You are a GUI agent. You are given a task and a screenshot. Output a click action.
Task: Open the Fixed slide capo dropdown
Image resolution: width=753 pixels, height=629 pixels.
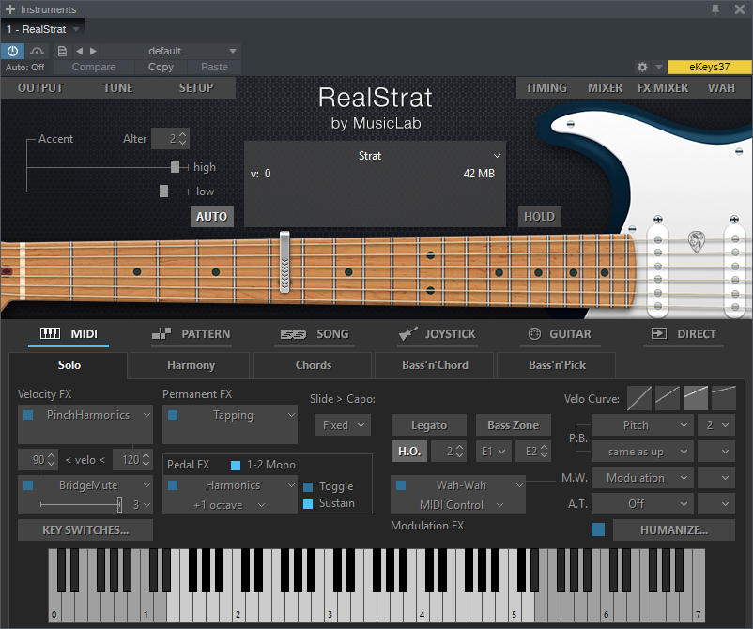343,425
